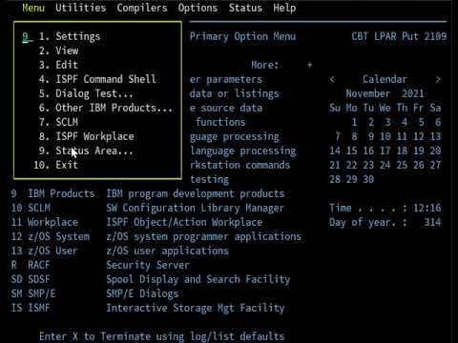Click the Calendar heading
Image resolution: width=458 pixels, height=343 pixels.
[x=385, y=79]
